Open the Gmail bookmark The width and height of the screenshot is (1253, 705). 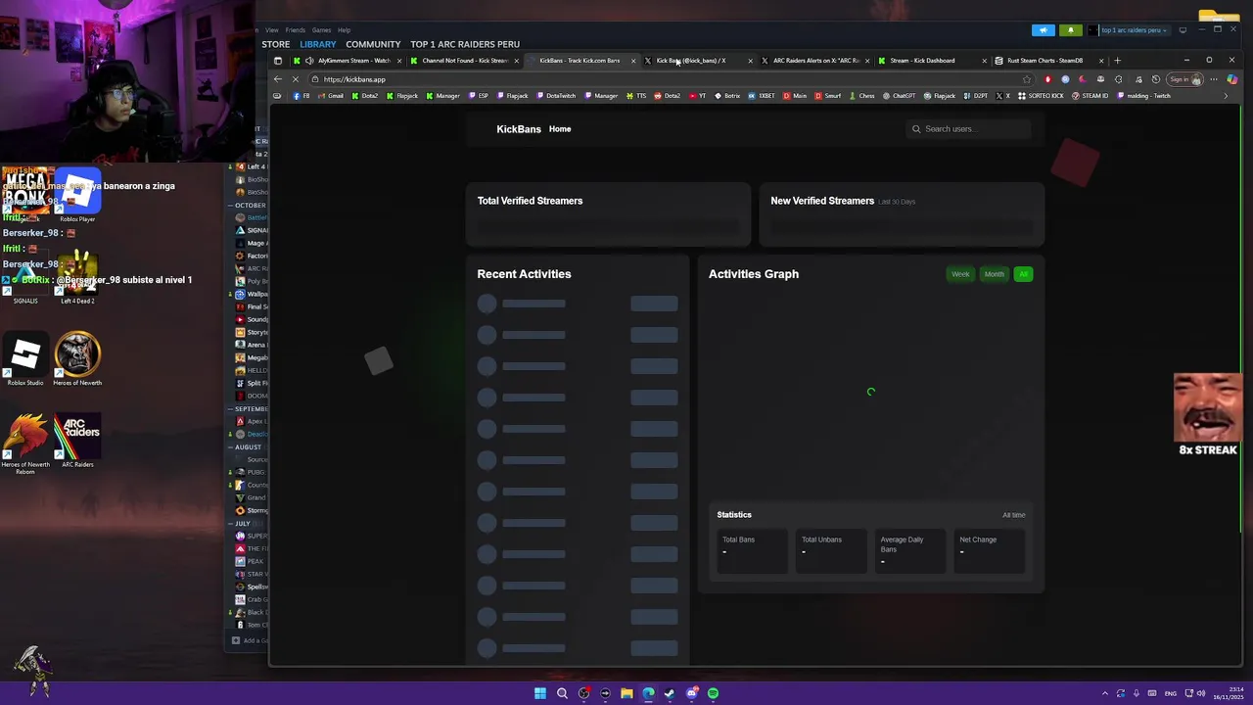pyautogui.click(x=331, y=96)
